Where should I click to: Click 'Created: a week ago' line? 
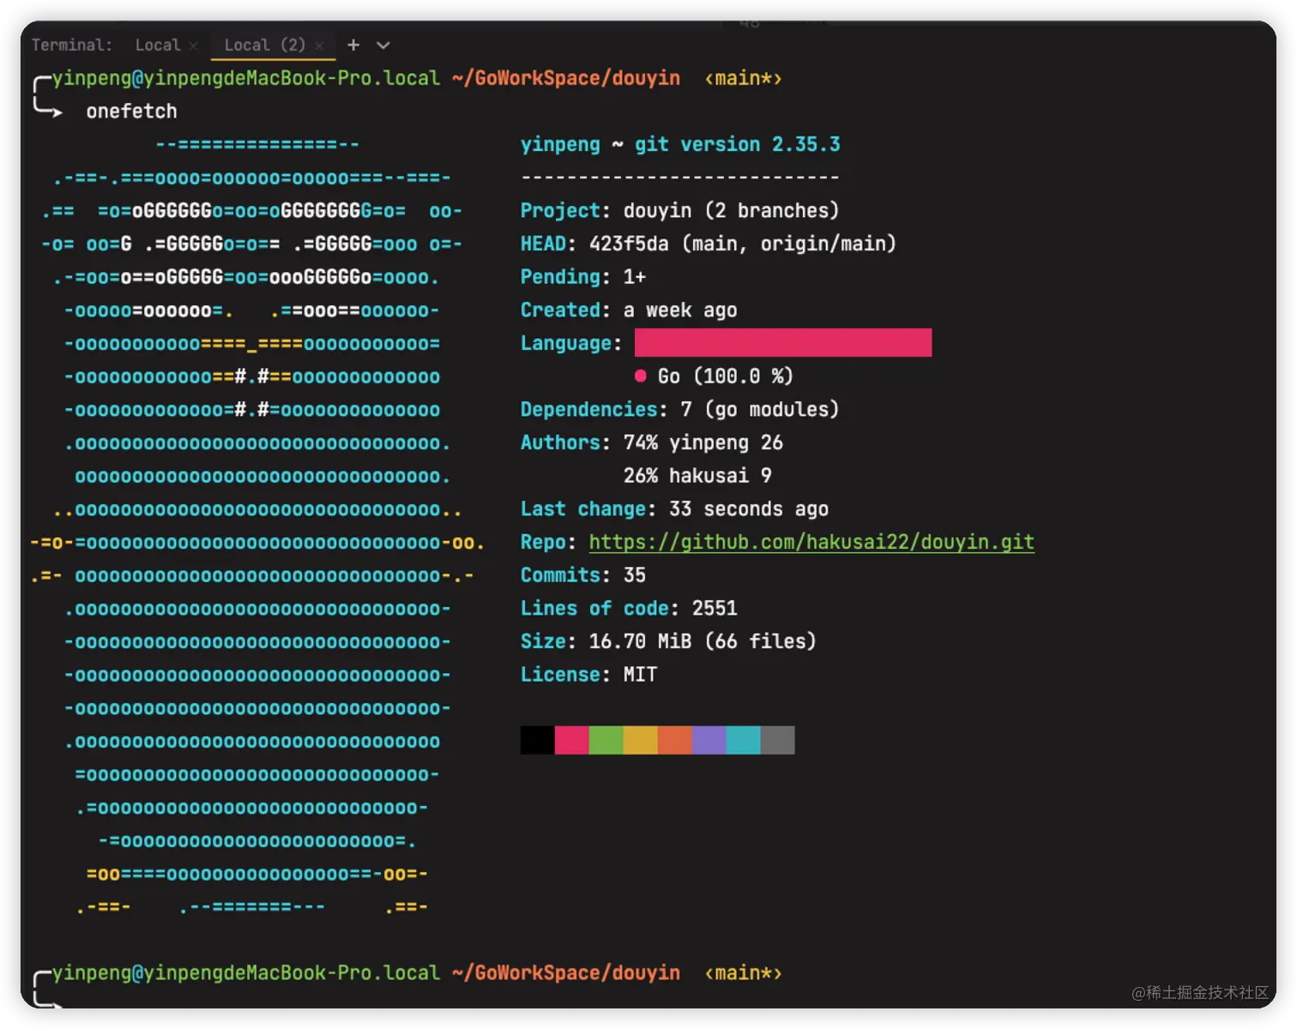click(x=629, y=310)
